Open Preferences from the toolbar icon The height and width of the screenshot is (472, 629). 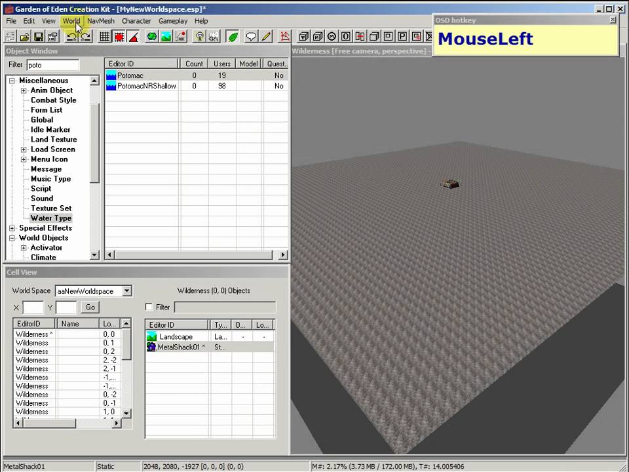(x=52, y=37)
